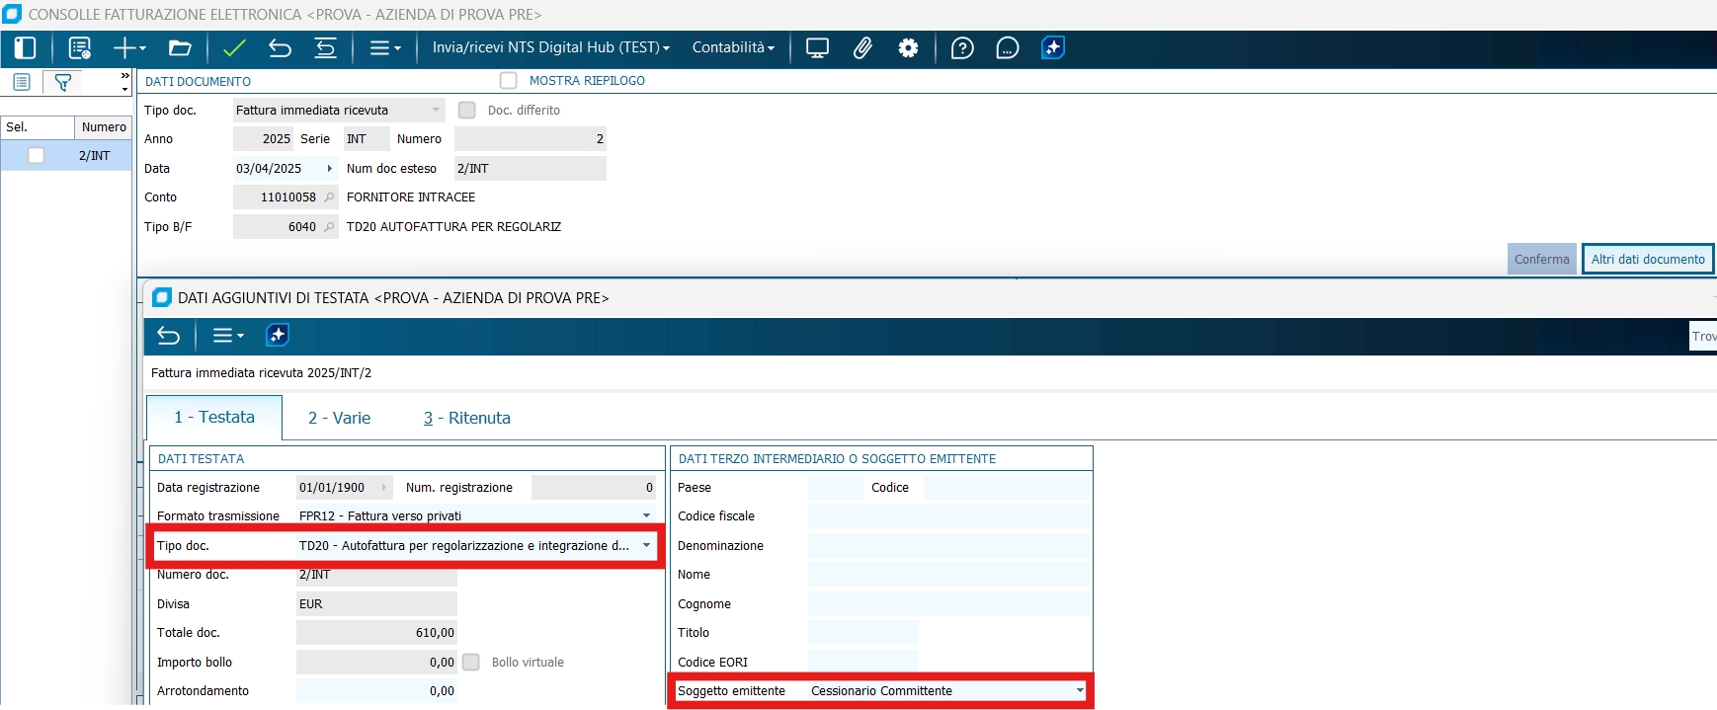Image resolution: width=1717 pixels, height=710 pixels.
Task: Open the Tipo doc. Fattura immediata ricevuta dropdown
Action: point(437,111)
